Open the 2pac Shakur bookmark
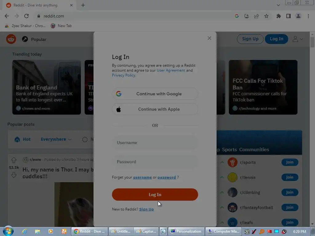The image size is (315, 236). coord(25,26)
